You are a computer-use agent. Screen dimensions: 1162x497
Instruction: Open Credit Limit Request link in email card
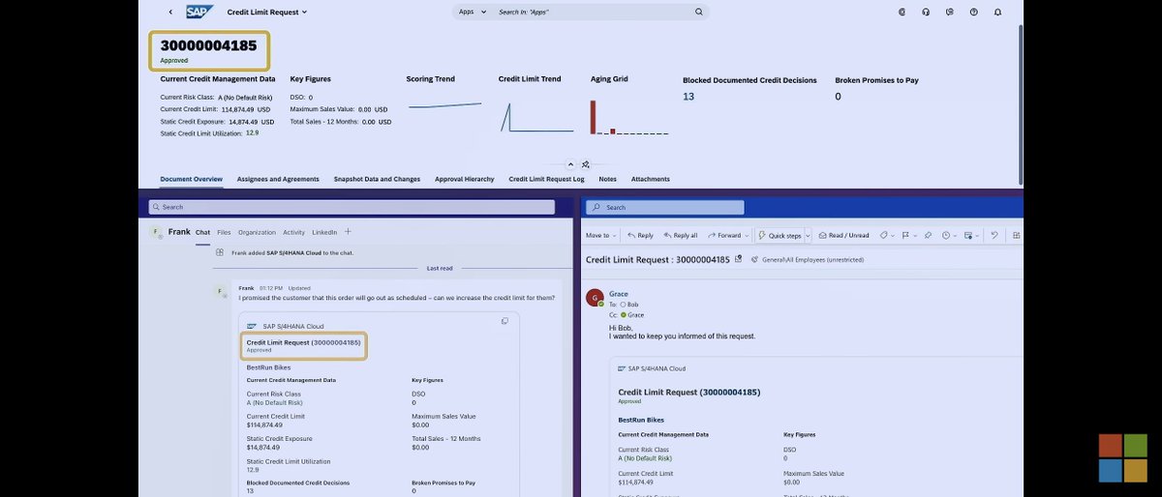tap(689, 392)
